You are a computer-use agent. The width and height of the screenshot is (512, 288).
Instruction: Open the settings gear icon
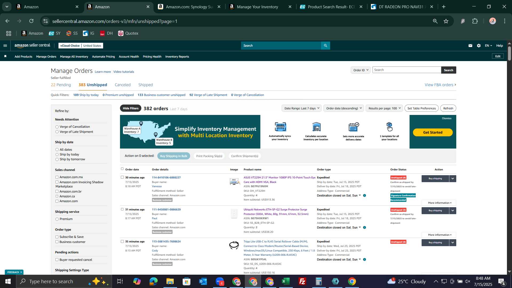tap(479, 46)
